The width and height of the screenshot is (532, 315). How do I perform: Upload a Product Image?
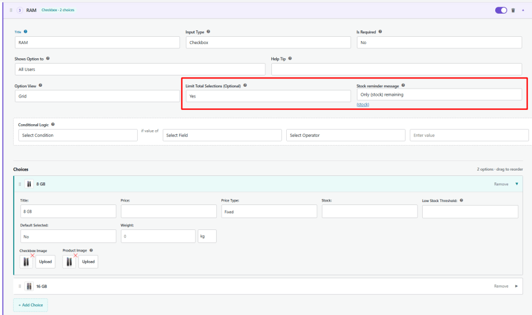(88, 262)
